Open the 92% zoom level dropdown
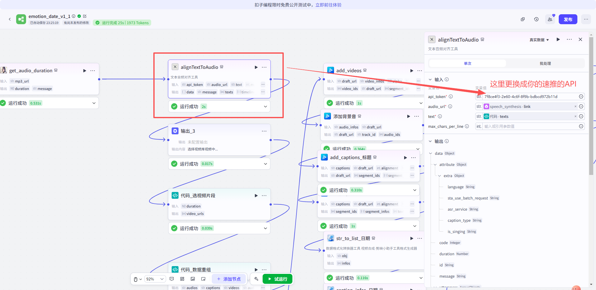This screenshot has height=290, width=596. pos(155,279)
